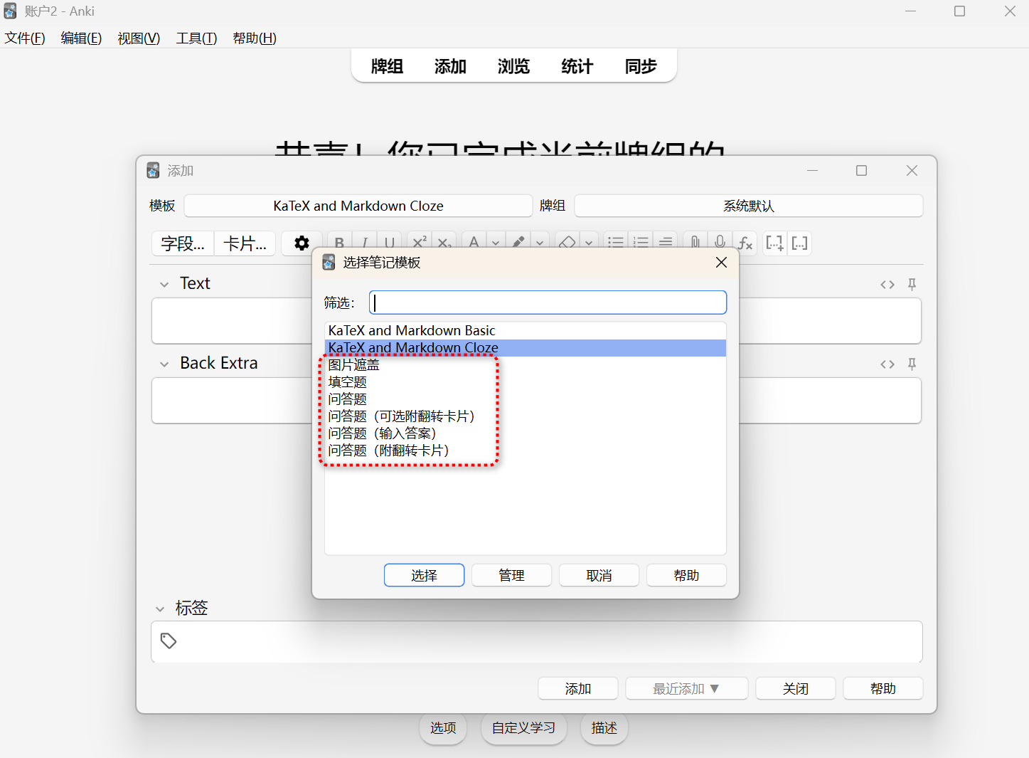Click 帮助 in template dialog

(x=686, y=575)
